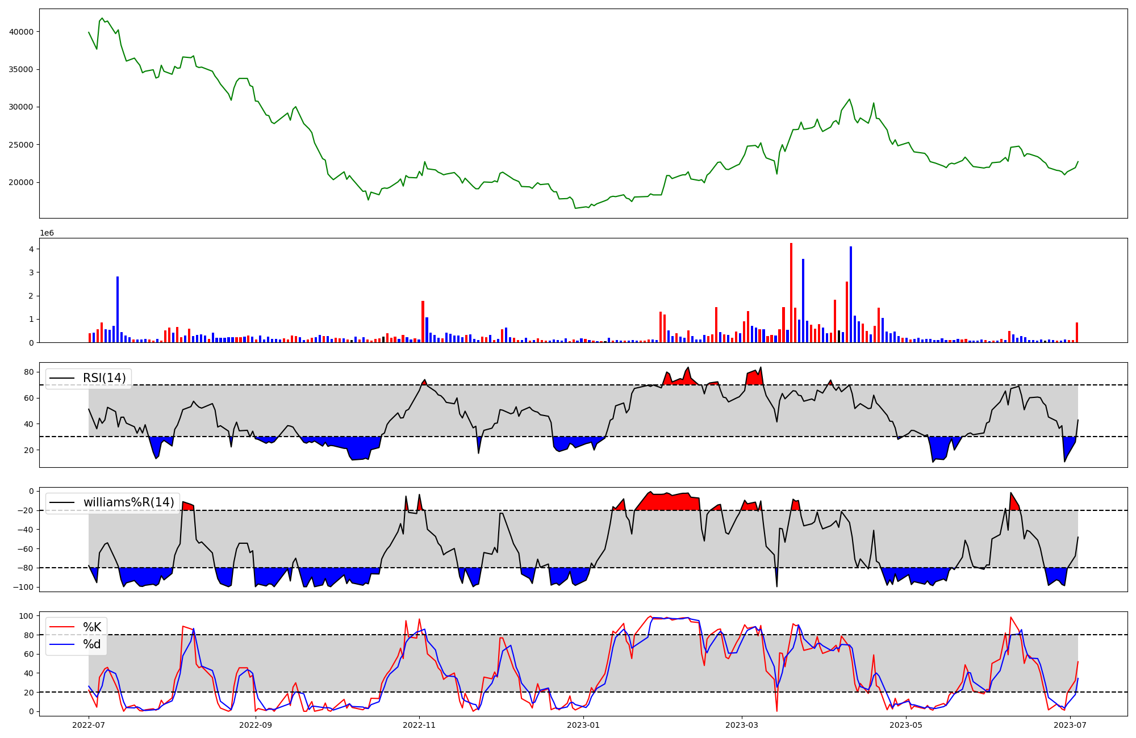The height and width of the screenshot is (738, 1136).
Task: Click the 80 tick on the RSI axis
Action: pos(28,372)
